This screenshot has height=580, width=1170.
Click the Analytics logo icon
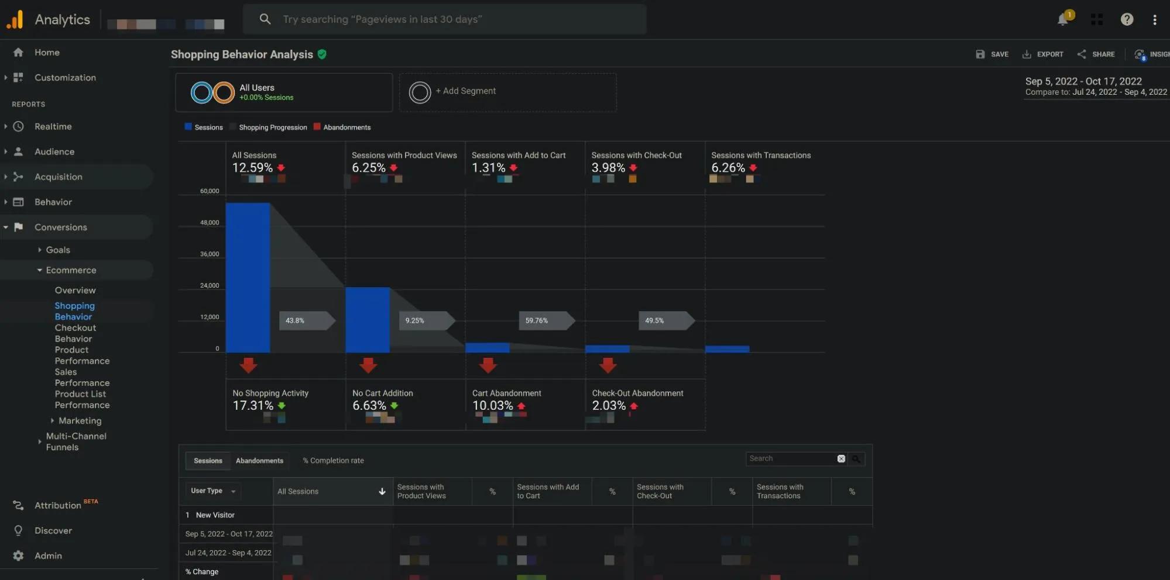(15, 19)
